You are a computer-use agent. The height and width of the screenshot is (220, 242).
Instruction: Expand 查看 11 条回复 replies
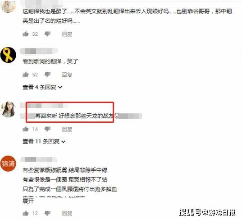click(x=44, y=141)
